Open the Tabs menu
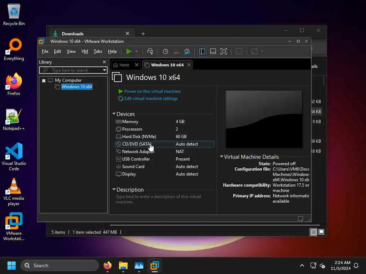This screenshot has width=366, height=274. (x=98, y=51)
